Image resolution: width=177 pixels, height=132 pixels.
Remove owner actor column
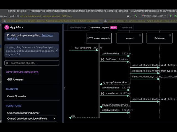(x=140, y=35)
